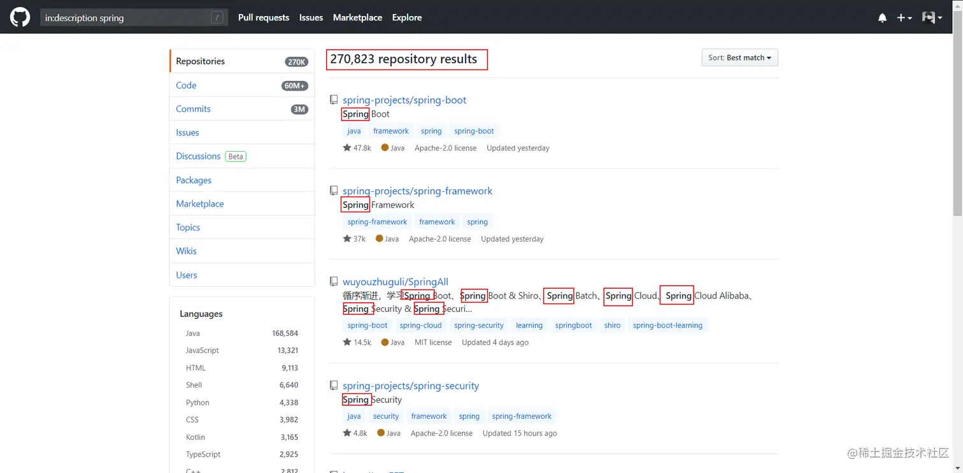Filter results by Kotlin language

[242, 437]
